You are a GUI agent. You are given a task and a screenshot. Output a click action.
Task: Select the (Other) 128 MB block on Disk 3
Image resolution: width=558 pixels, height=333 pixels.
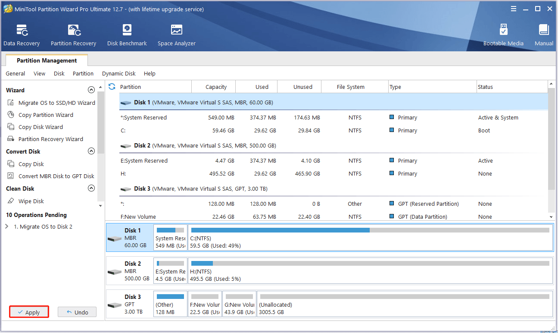pos(170,303)
